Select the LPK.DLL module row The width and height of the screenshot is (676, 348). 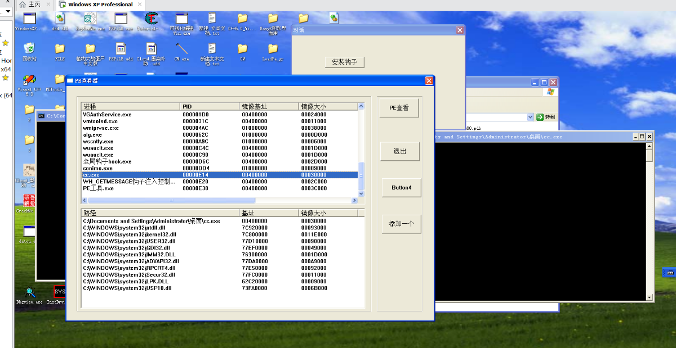223,282
